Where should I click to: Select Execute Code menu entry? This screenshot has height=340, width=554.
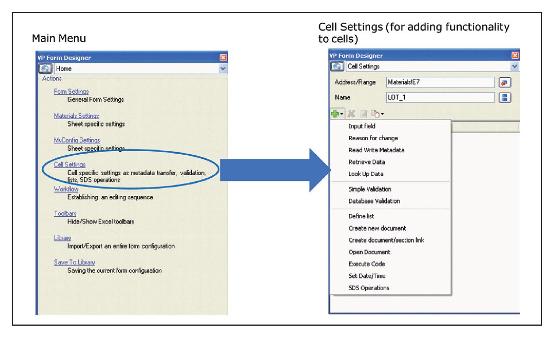[366, 264]
